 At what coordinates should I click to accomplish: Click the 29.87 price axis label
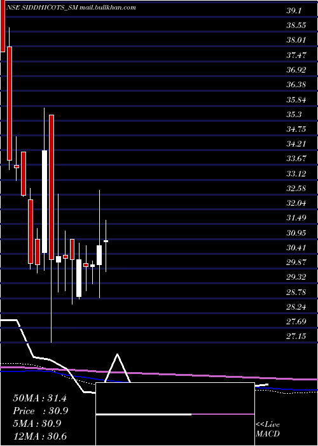tap(296, 263)
